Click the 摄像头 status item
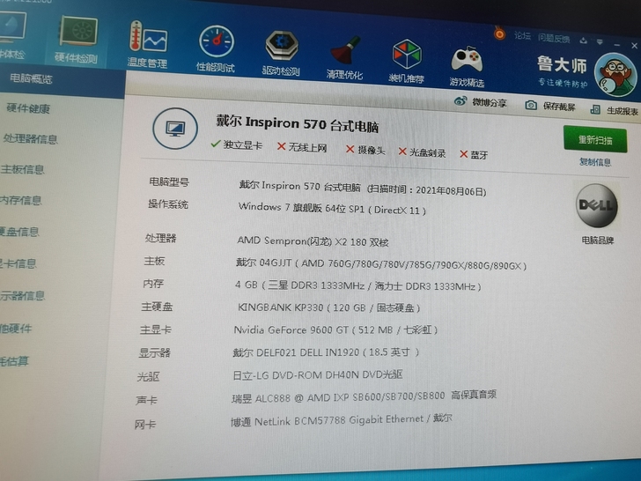This screenshot has height=481, width=641. pos(365,150)
